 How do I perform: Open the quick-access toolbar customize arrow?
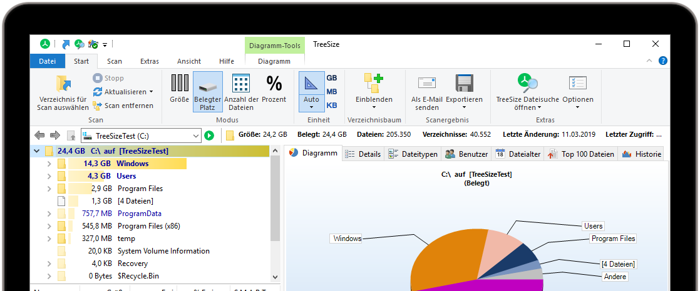click(105, 44)
